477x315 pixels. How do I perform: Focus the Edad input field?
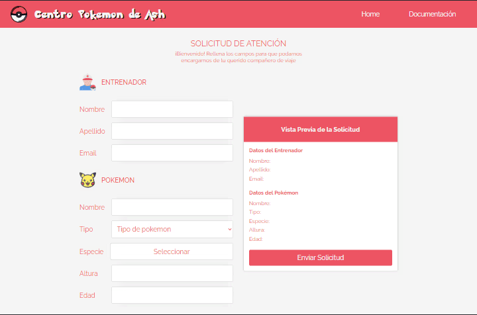click(172, 295)
